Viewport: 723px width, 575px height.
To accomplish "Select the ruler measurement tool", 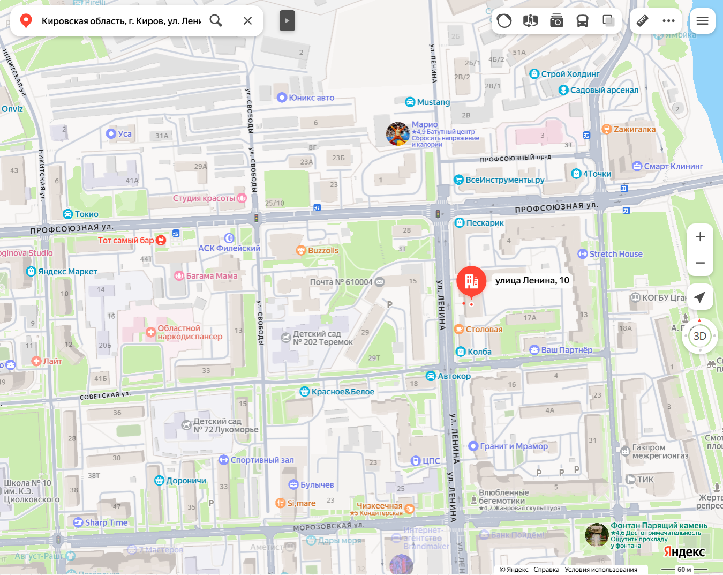I will click(x=642, y=21).
